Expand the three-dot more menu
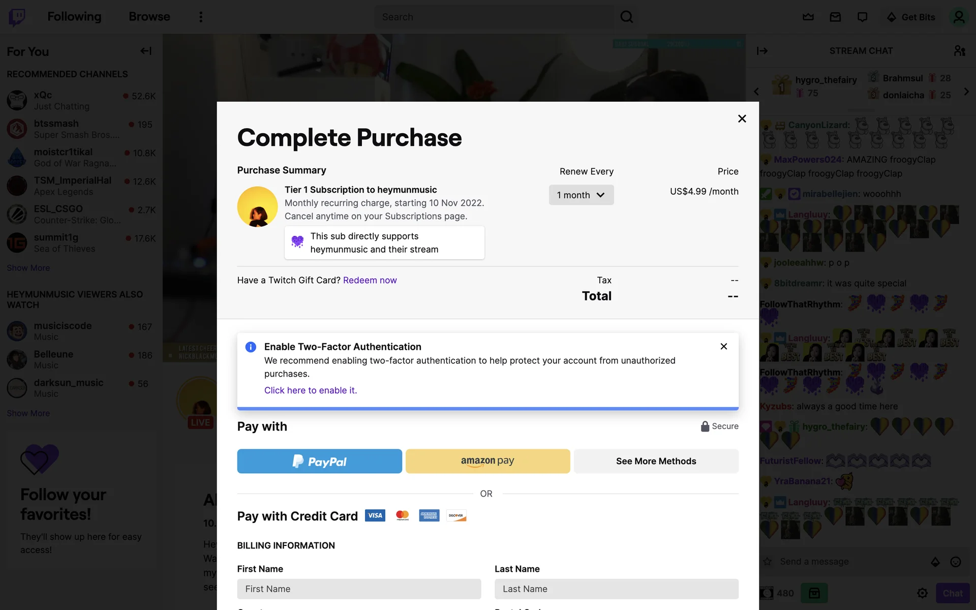This screenshot has height=610, width=976. [x=201, y=17]
